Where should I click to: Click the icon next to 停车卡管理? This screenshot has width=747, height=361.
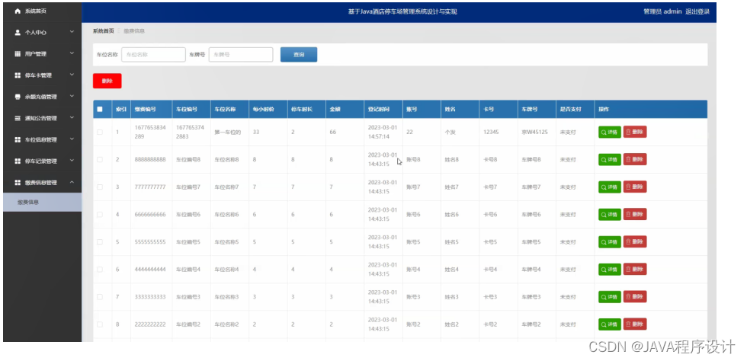pyautogui.click(x=18, y=75)
